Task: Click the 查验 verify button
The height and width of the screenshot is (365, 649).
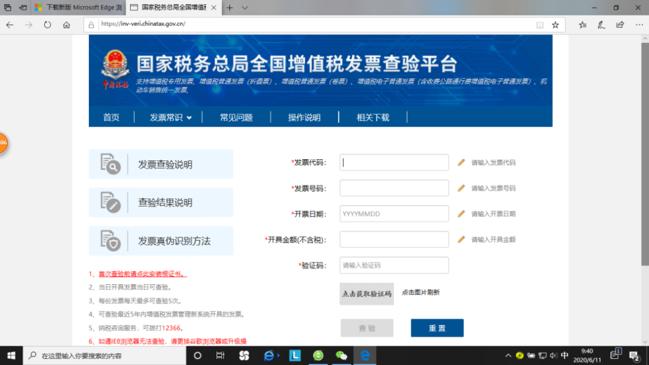Action: (x=367, y=328)
